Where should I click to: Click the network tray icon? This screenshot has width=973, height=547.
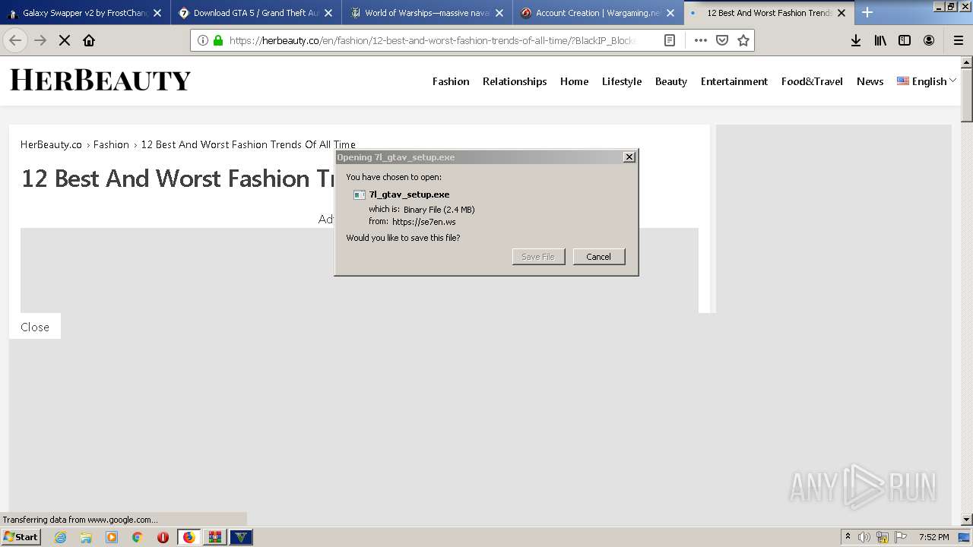coord(883,537)
